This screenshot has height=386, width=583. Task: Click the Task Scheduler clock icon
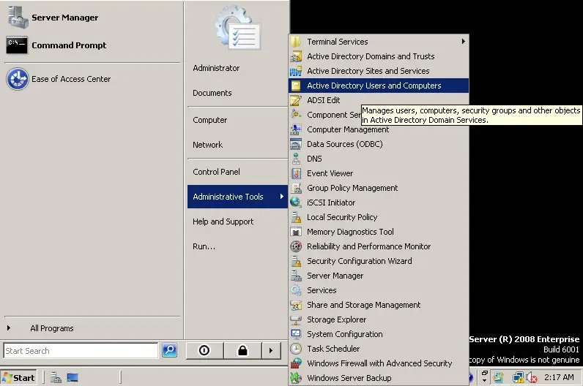(296, 349)
